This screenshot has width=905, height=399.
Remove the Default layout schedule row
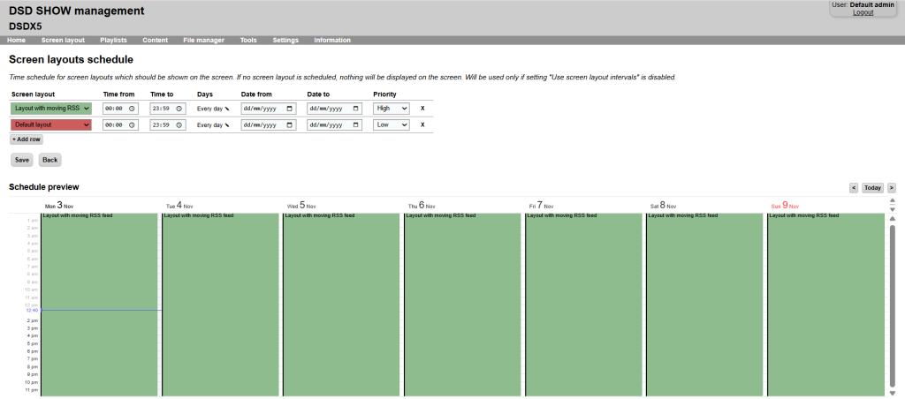[422, 124]
